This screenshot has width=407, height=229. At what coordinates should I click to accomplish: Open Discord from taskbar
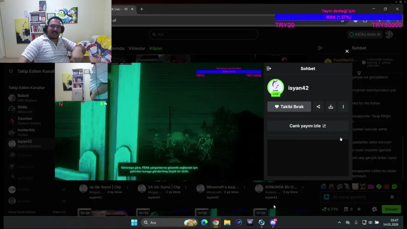pos(273,223)
